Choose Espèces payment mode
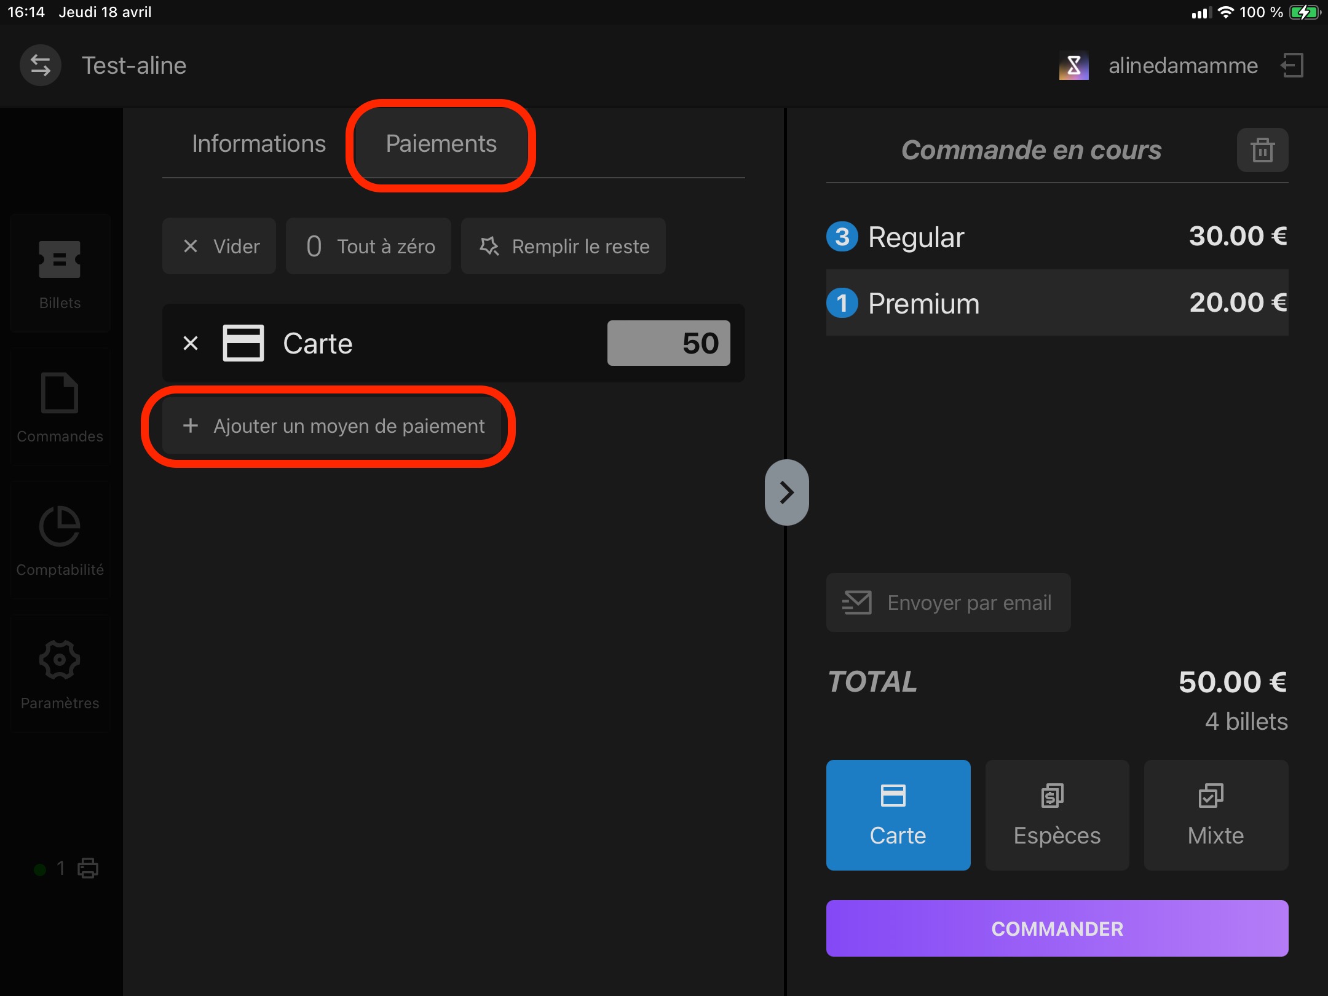The image size is (1328, 996). (x=1057, y=815)
